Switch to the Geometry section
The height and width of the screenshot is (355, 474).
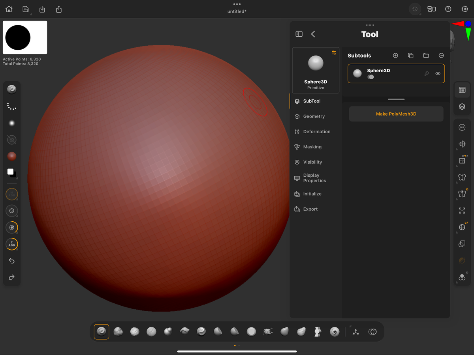point(314,116)
